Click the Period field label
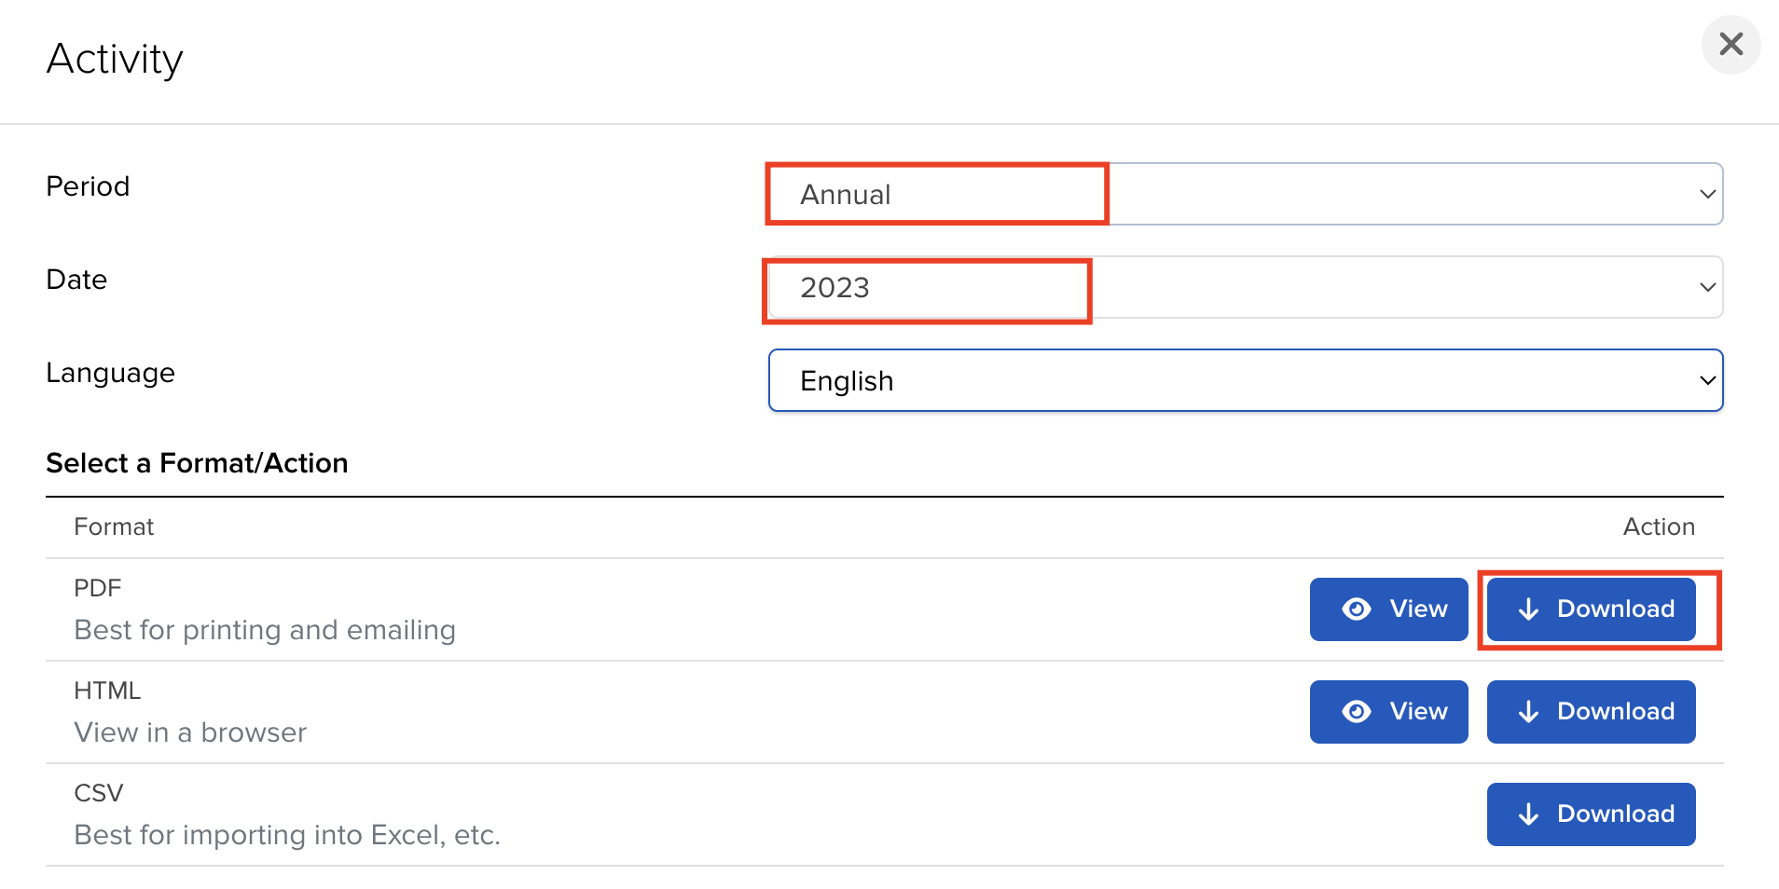This screenshot has width=1779, height=889. (88, 186)
